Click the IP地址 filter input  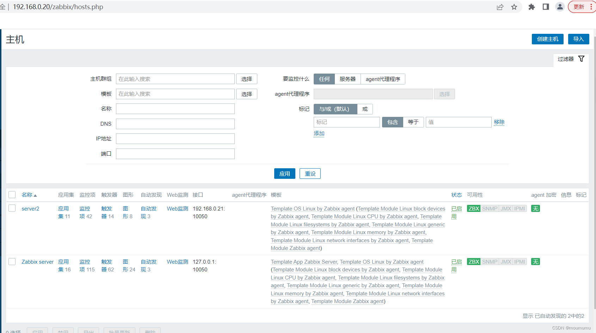(175, 139)
